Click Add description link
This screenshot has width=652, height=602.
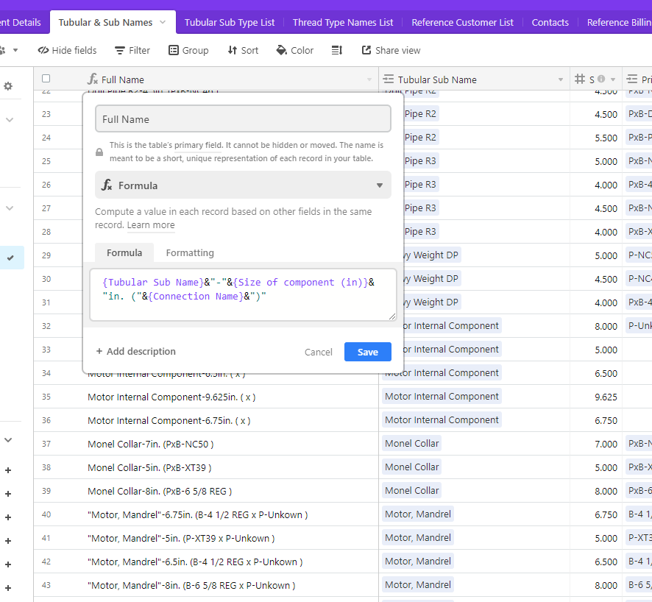(136, 351)
